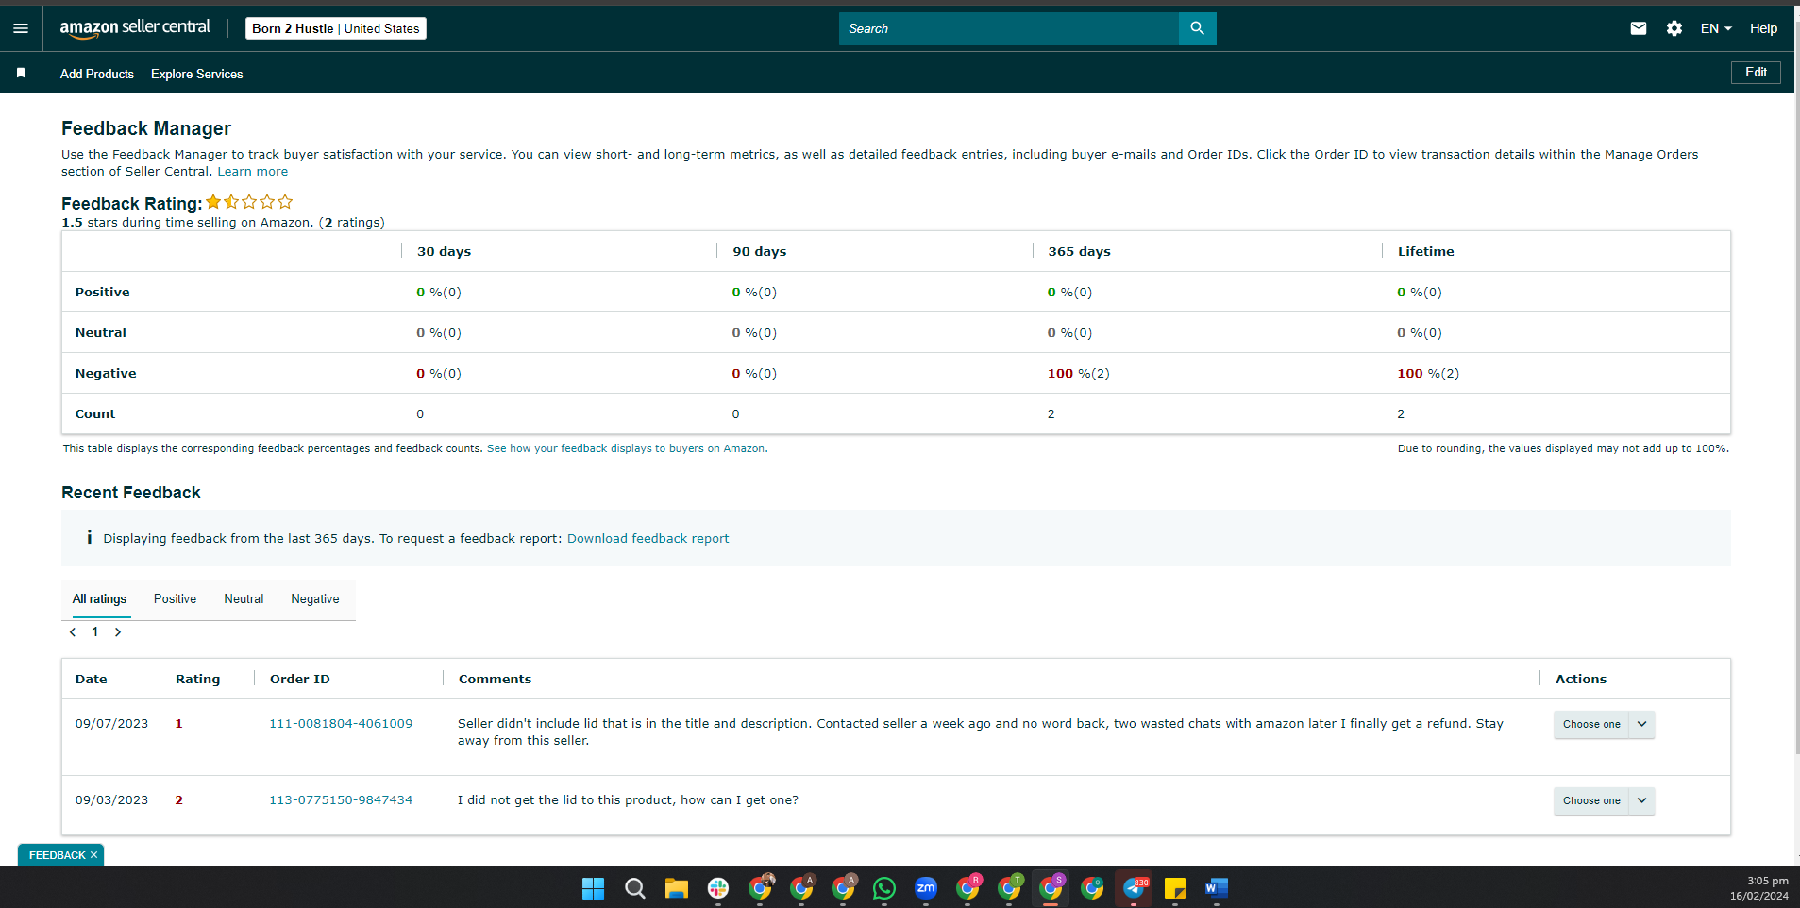1800x908 pixels.
Task: Click the 30 days column header
Action: coord(444,251)
